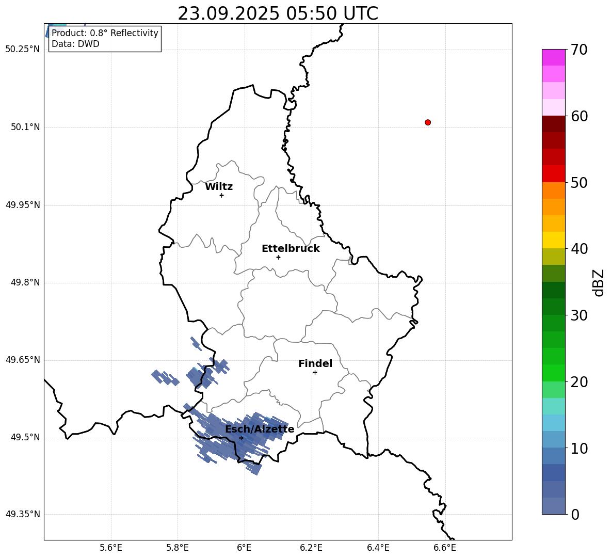Image resolution: width=611 pixels, height=558 pixels.
Task: Select the Findel label
Action: 315,363
